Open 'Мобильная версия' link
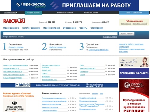Image resolution: width=150 pixels, height=112 pixels. pyautogui.click(x=91, y=13)
